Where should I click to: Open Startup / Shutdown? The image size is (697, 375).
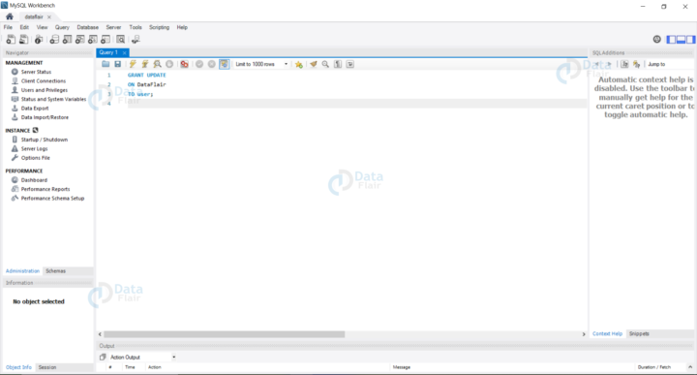pyautogui.click(x=45, y=140)
